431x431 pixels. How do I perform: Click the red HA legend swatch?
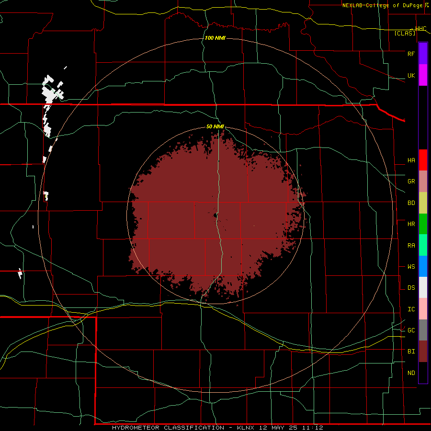click(x=423, y=160)
